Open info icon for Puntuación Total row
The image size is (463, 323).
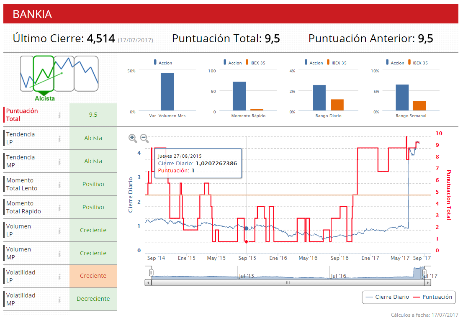[x=59, y=115]
